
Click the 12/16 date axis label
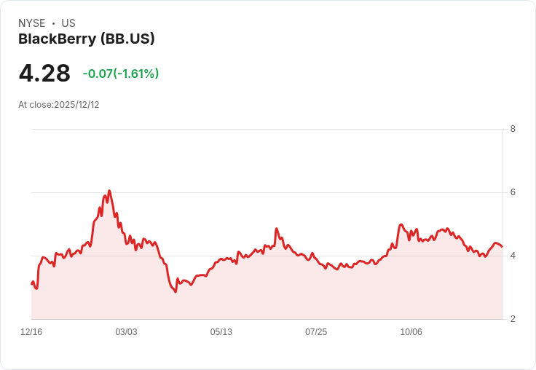(x=31, y=332)
